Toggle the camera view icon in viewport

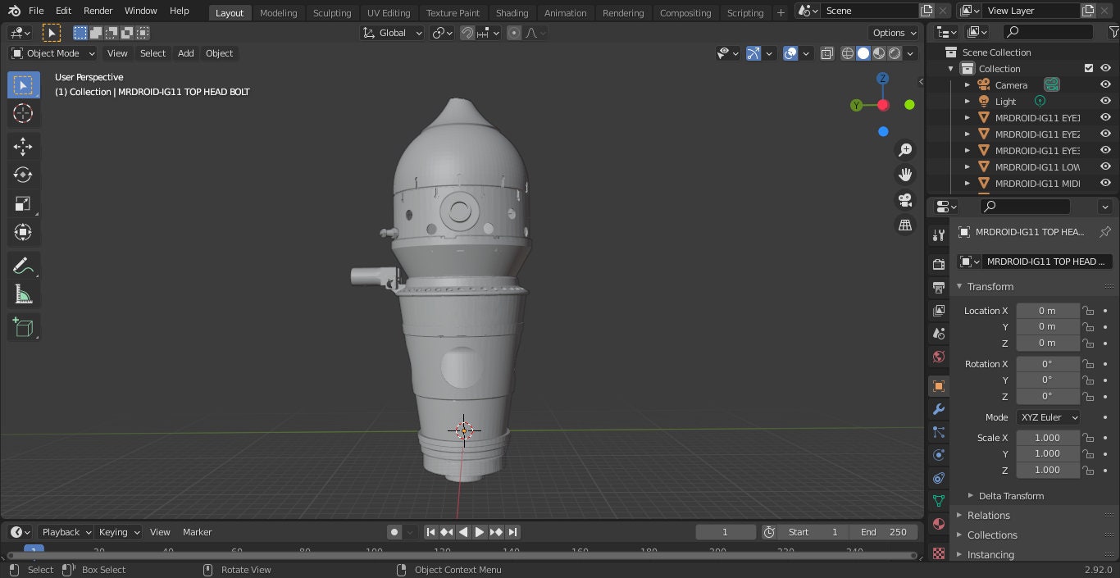point(904,199)
